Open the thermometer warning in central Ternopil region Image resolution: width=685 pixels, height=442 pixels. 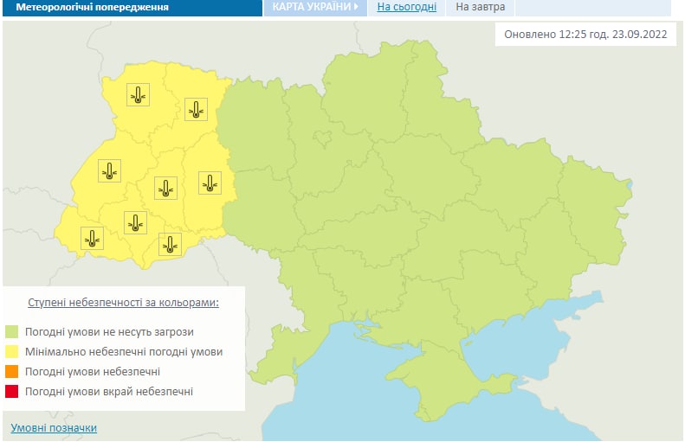pyautogui.click(x=165, y=188)
